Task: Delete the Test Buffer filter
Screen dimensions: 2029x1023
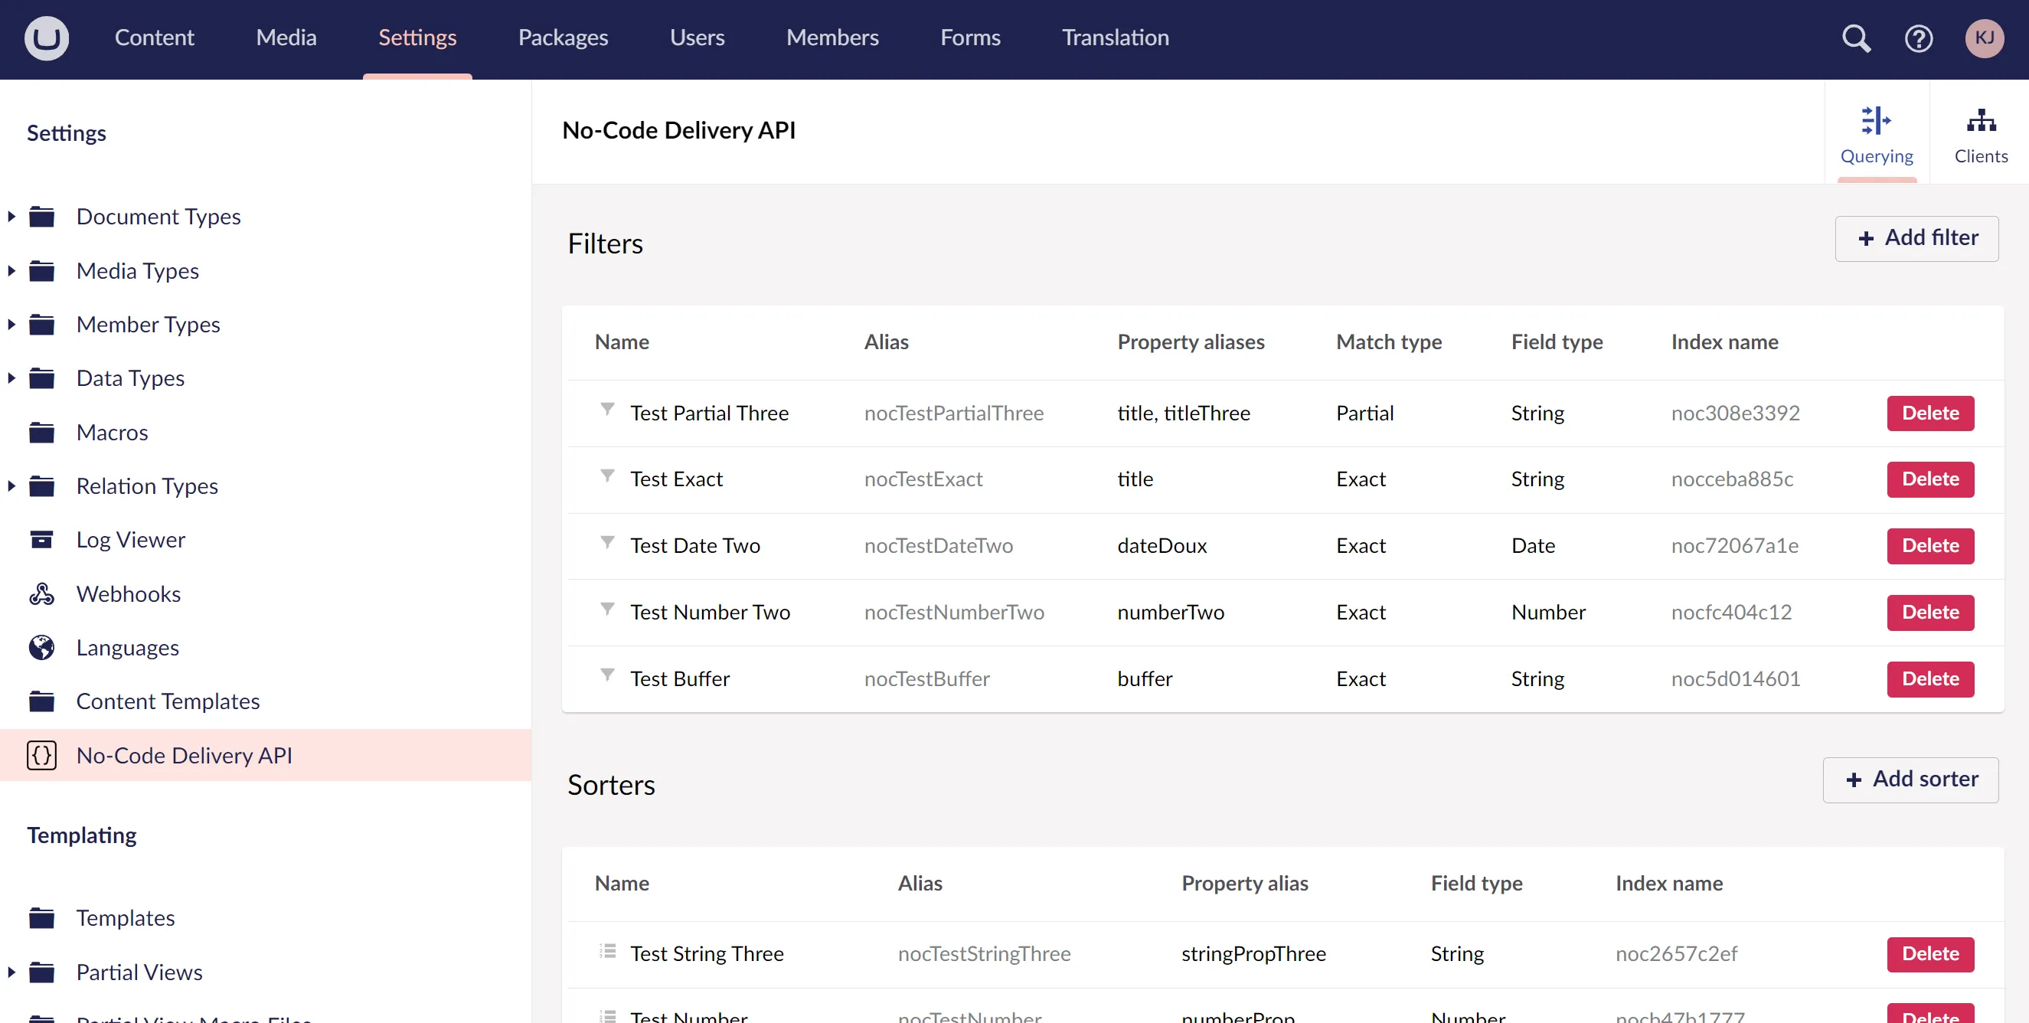Action: [x=1929, y=679]
